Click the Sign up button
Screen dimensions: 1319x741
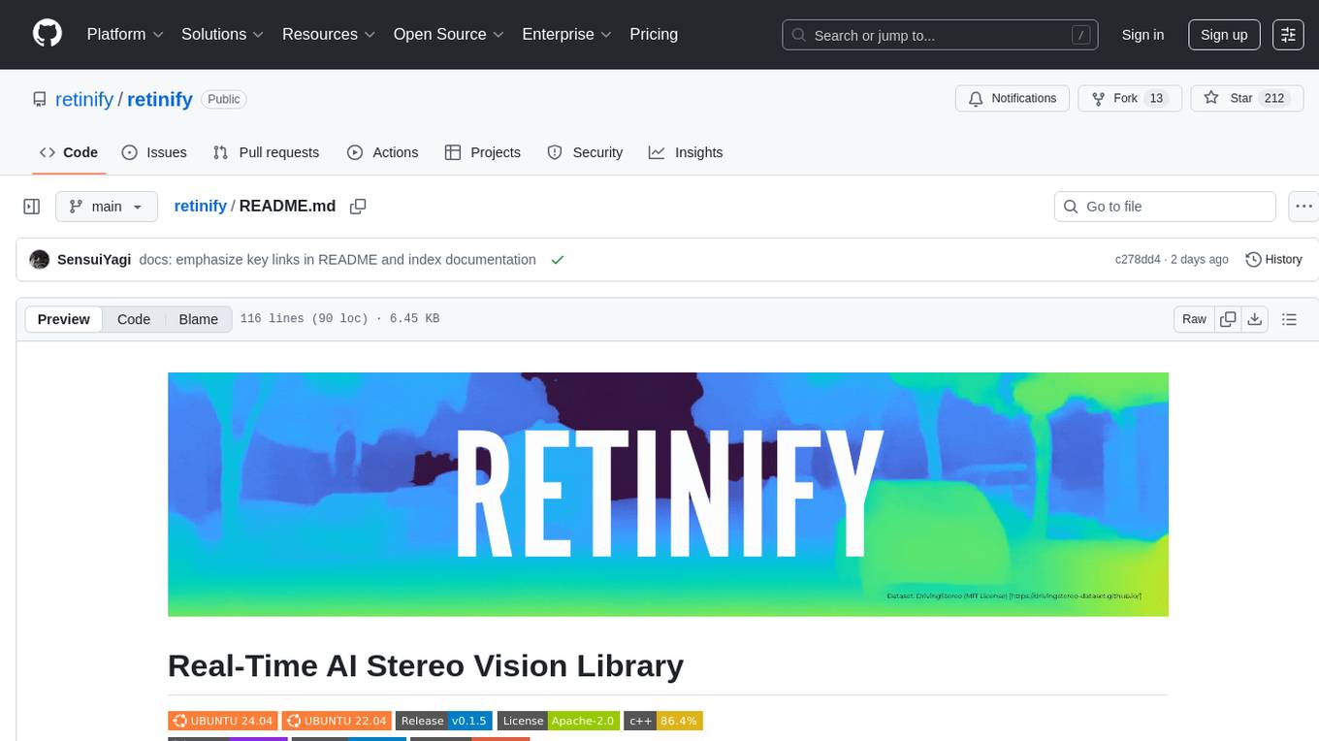[1224, 35]
